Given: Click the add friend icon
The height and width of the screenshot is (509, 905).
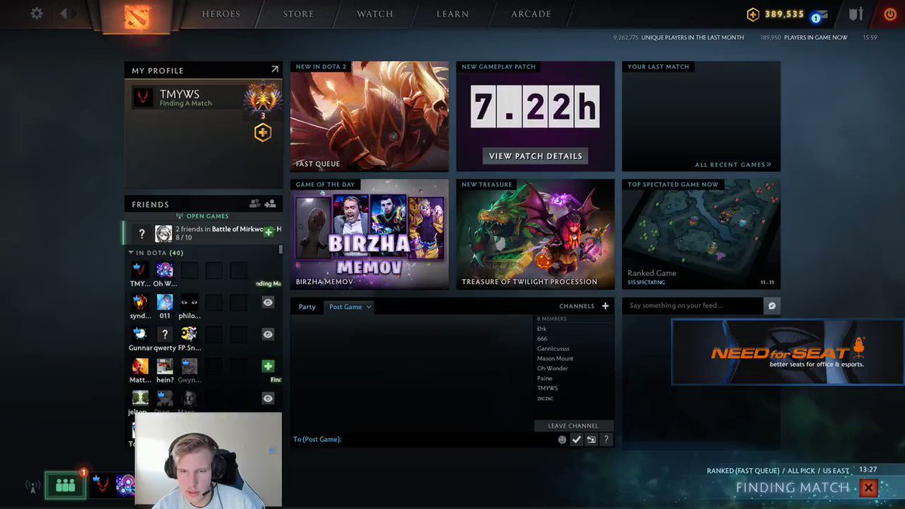Looking at the screenshot, I should pyautogui.click(x=270, y=204).
